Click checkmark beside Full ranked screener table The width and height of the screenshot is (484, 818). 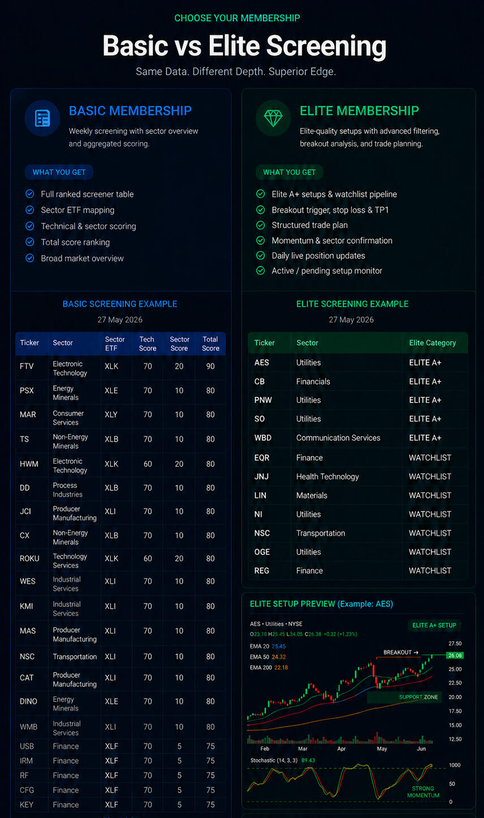[30, 194]
